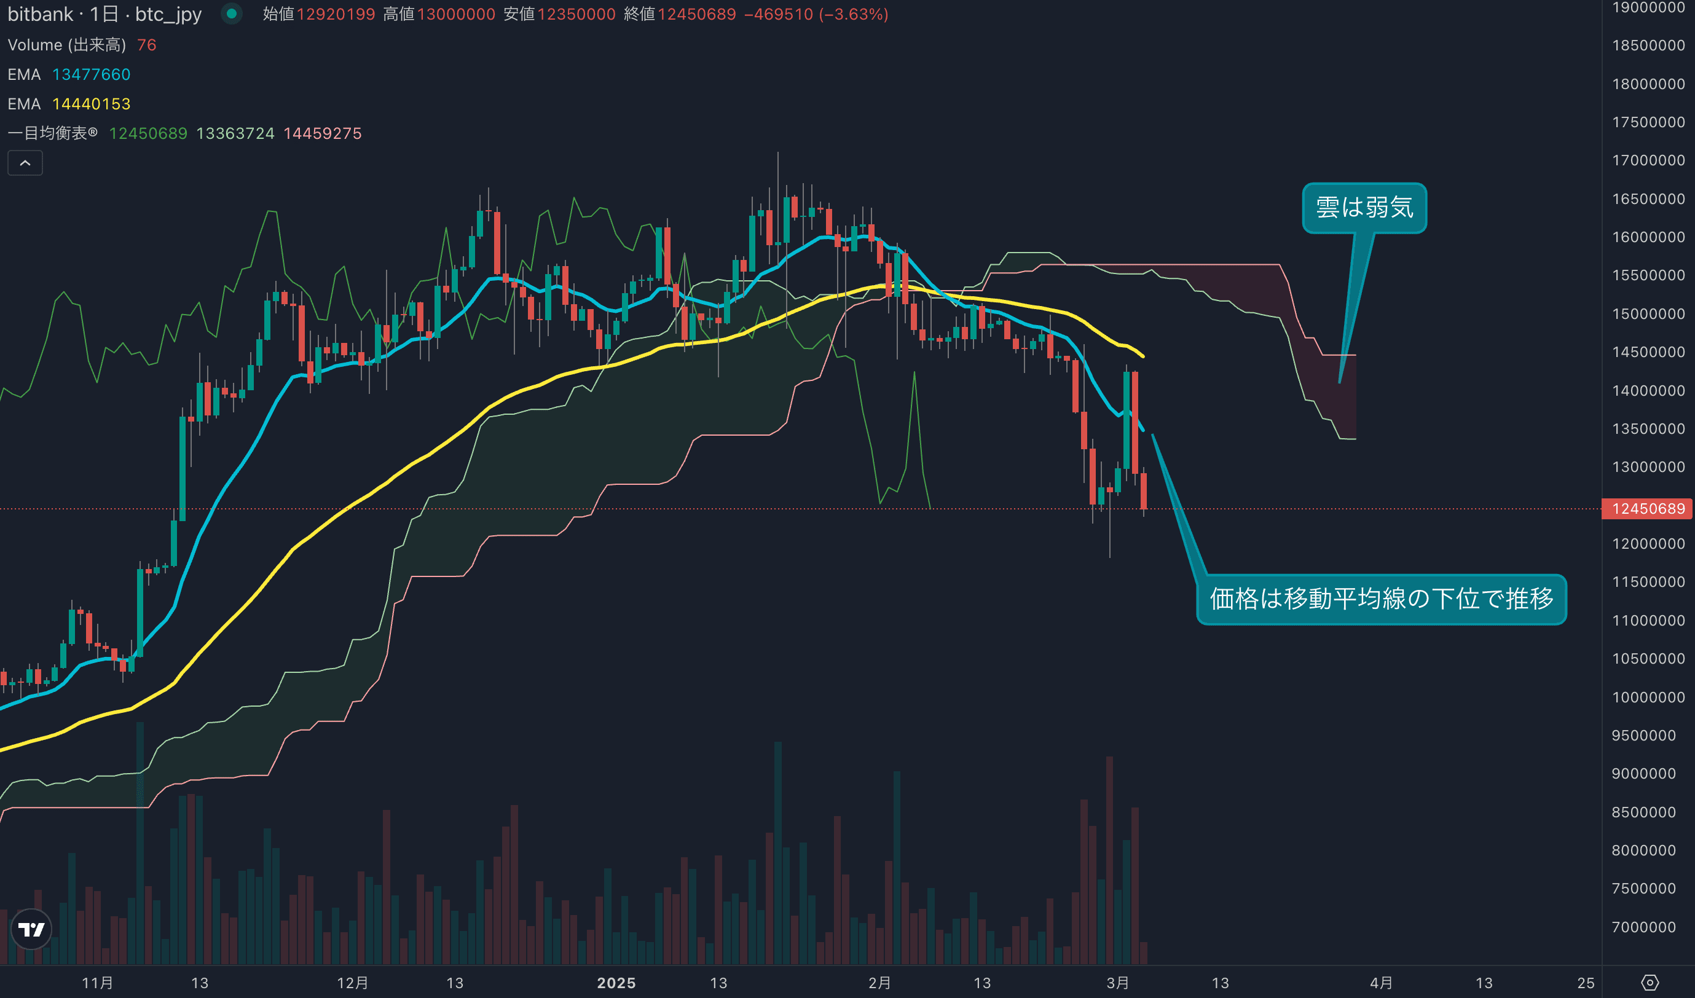Select the Volume (出来高) indicator legend
Image resolution: width=1695 pixels, height=998 pixels.
coord(66,45)
